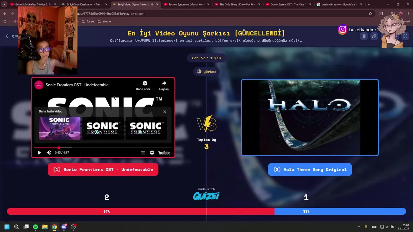Screen dimensions: 413x232
Task: Go back with the ÇIK arrow
Action: (12, 36)
